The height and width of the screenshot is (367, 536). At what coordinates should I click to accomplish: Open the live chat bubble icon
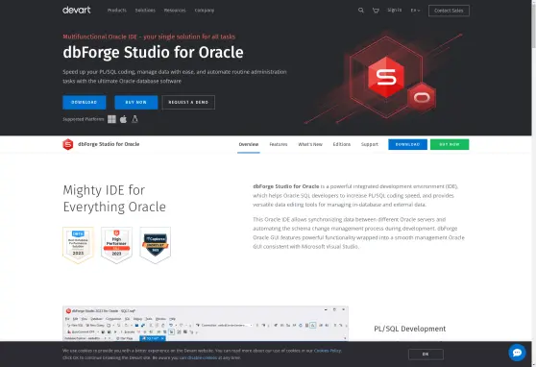click(x=517, y=353)
